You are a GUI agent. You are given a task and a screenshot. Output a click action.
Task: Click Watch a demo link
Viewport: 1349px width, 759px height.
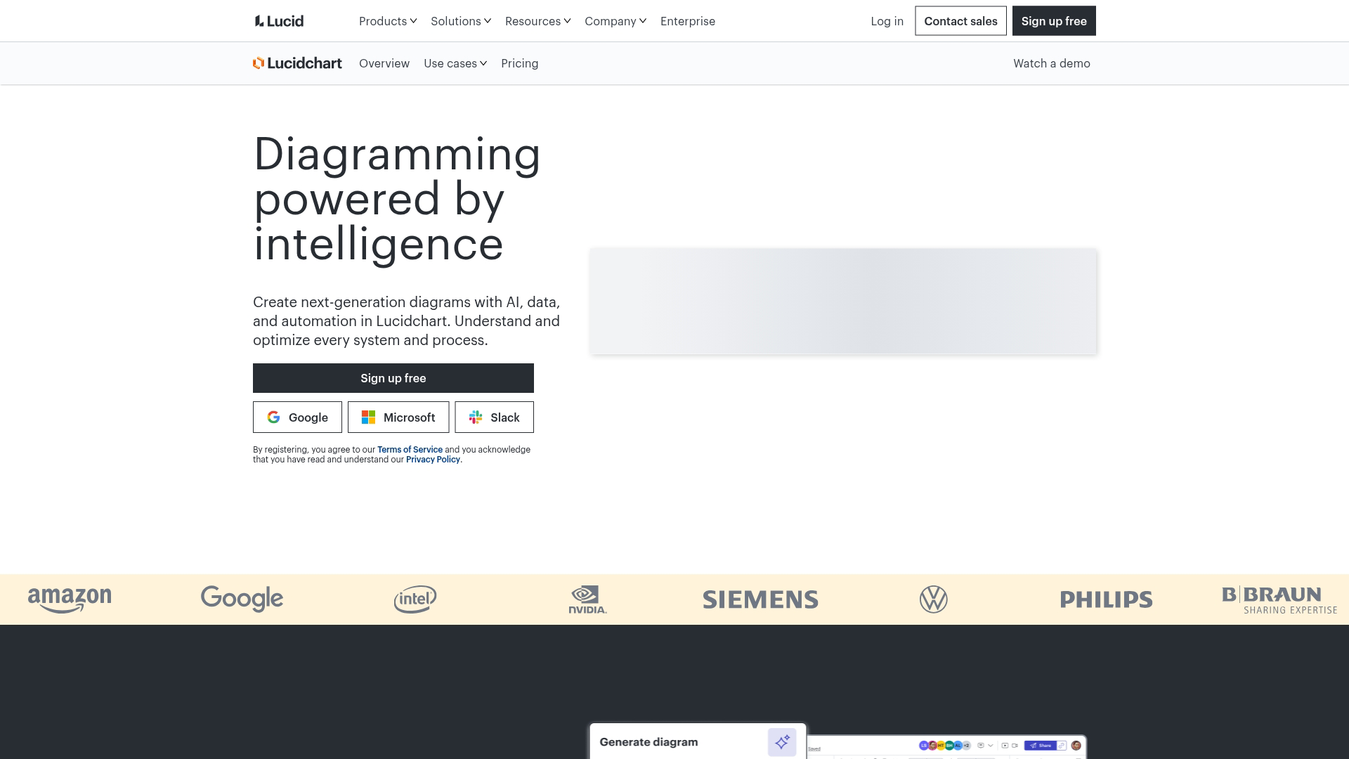pyautogui.click(x=1052, y=63)
